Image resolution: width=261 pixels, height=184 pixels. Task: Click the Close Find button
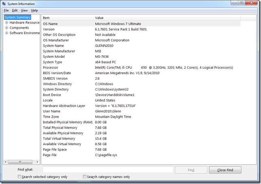(225, 170)
